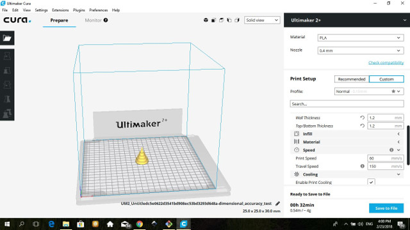Open file with the folder icon
The width and height of the screenshot is (410, 230).
(x=7, y=38)
